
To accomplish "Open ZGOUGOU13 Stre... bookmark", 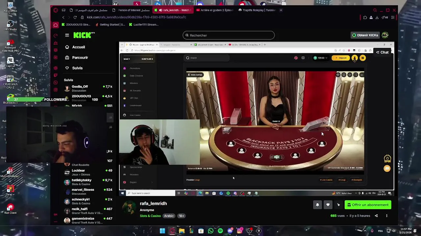I will coord(76,25).
